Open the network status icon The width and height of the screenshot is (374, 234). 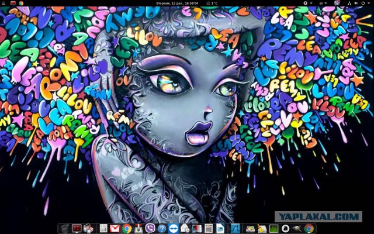coord(349,3)
